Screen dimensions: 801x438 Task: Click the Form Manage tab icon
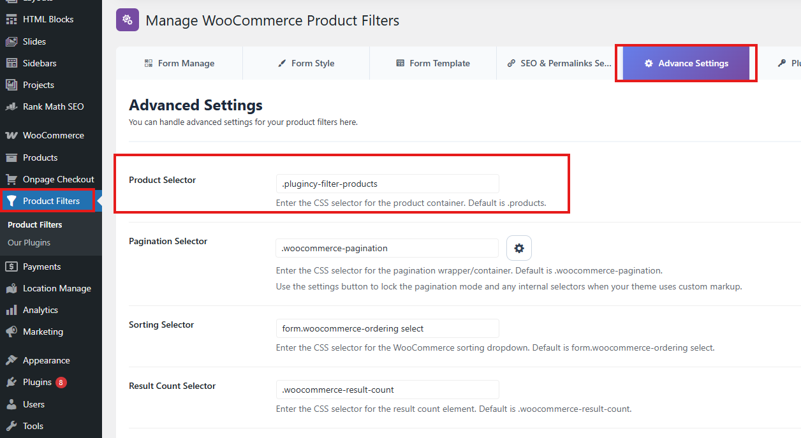(x=149, y=63)
